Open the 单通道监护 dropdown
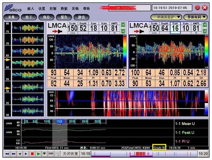 click(x=166, y=17)
